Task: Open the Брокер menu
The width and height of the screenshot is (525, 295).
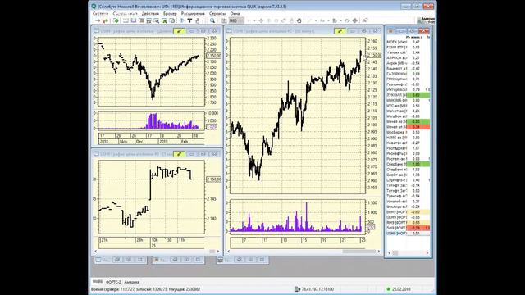Action: [170, 13]
